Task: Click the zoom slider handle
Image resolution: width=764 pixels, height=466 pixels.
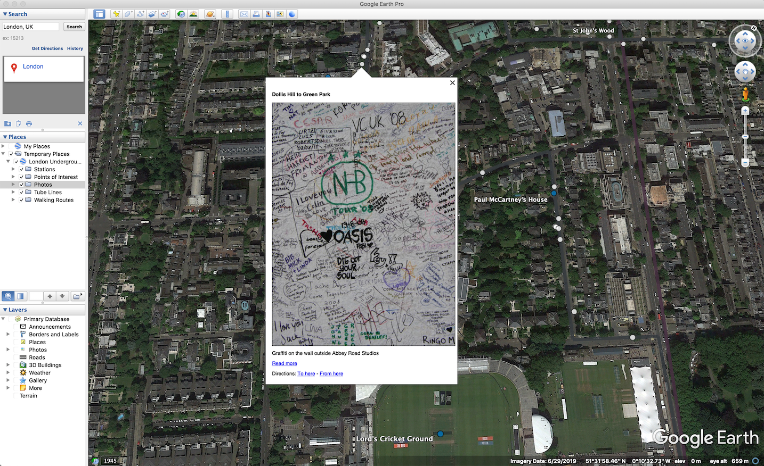Action: pos(745,137)
